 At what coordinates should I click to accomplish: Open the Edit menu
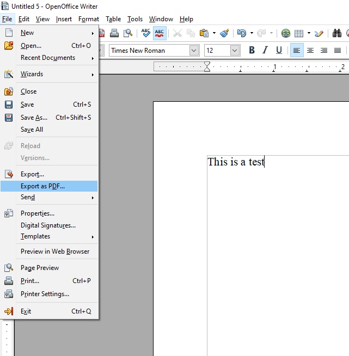tap(24, 19)
